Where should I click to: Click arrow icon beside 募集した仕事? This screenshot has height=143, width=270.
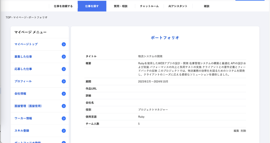[x=64, y=57]
